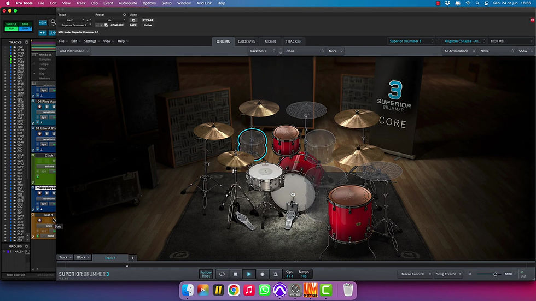Viewport: 536px width, 301px height.
Task: Open the Racktom 1 instrument selector
Action: click(262, 51)
